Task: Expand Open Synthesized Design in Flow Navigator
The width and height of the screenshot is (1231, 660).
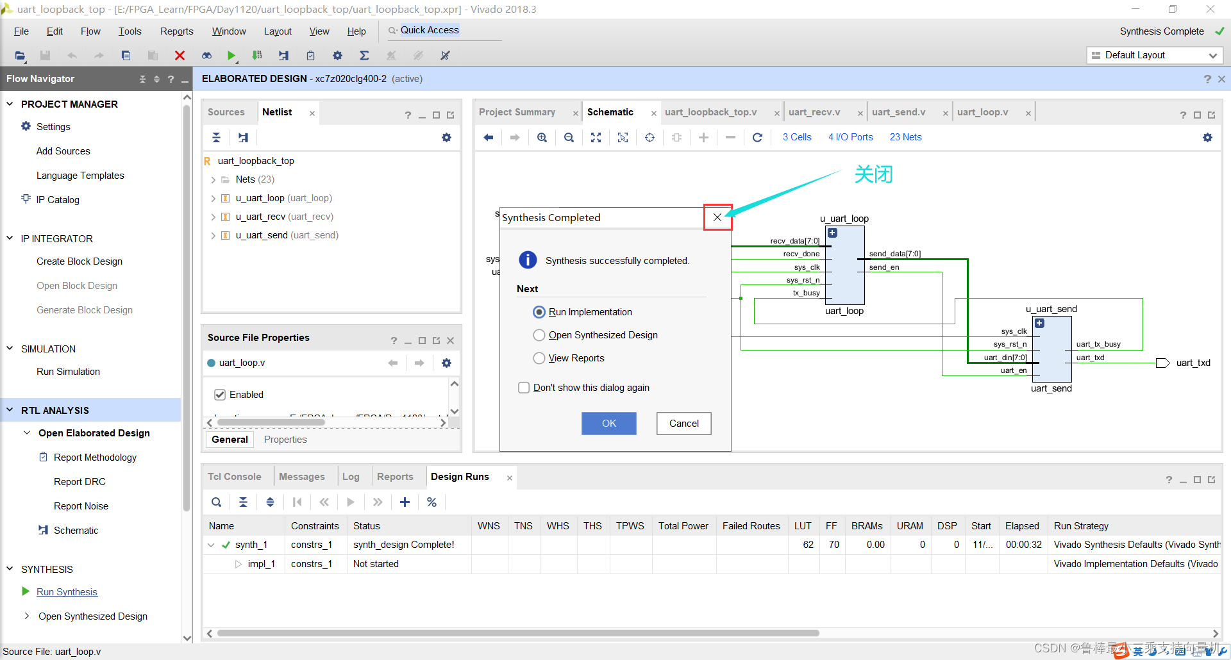Action: pyautogui.click(x=26, y=616)
